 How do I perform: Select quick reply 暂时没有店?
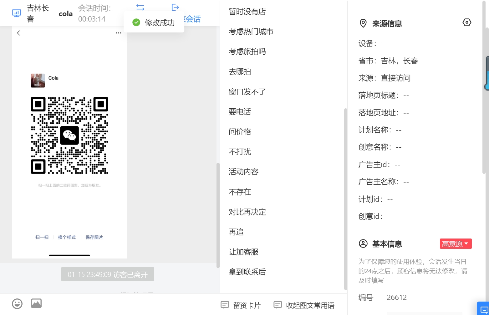click(x=247, y=12)
